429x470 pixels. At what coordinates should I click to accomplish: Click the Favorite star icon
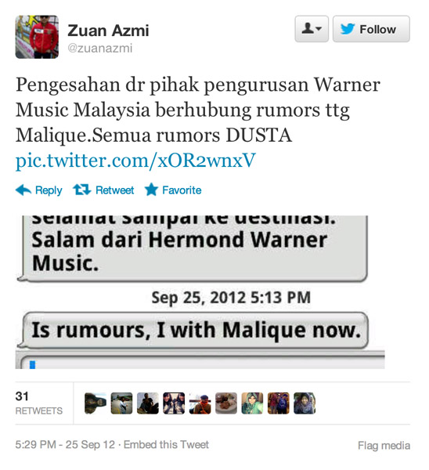[151, 190]
